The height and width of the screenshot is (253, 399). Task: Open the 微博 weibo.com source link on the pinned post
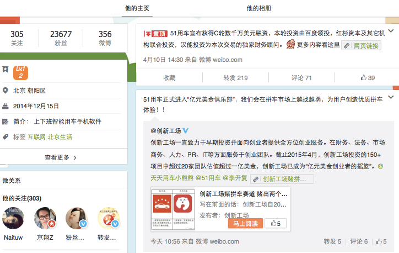pyautogui.click(x=220, y=60)
